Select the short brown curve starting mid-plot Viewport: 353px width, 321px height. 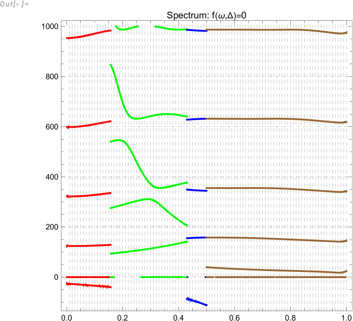[x=274, y=271]
